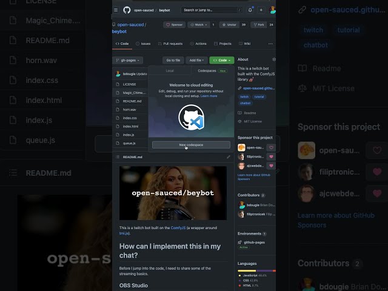Open the Magic_Chime file
This screenshot has width=388, height=291.
click(x=135, y=93)
